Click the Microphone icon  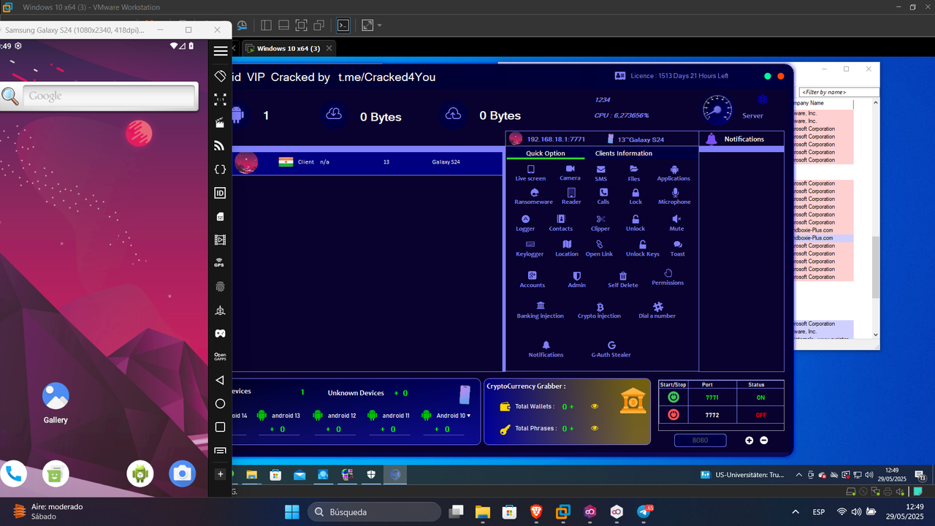tap(675, 192)
